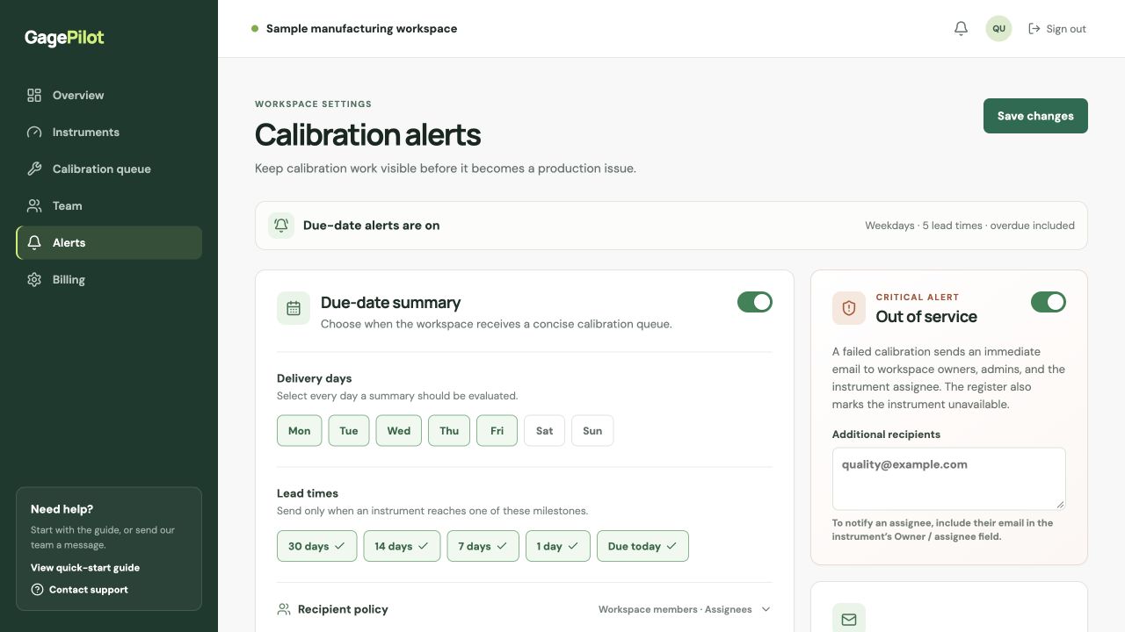Click the shield icon on Out of service card
The width and height of the screenshot is (1125, 632).
(849, 308)
